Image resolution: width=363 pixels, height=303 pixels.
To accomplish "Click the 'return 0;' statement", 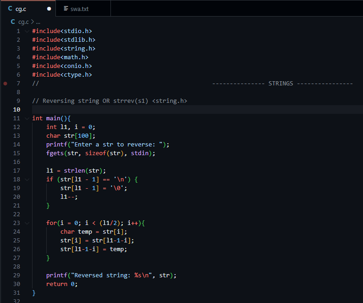I will (x=62, y=284).
